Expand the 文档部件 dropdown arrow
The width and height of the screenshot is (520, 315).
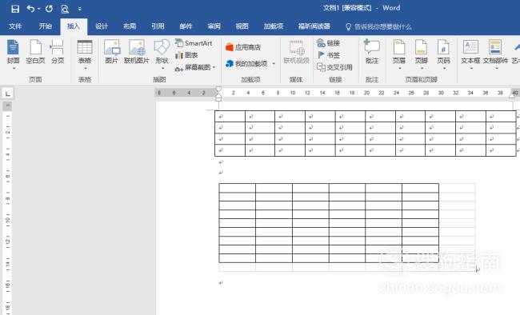point(497,69)
